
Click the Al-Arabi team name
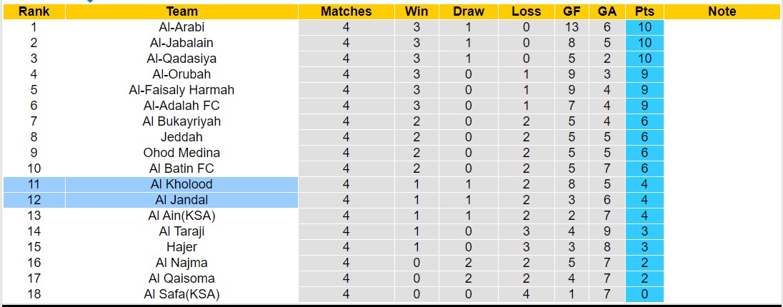click(x=181, y=27)
